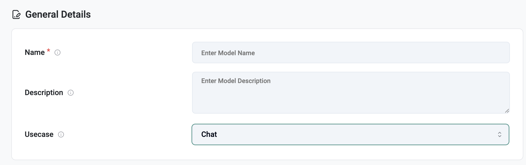Click the info icon next to Name
This screenshot has width=526, height=165.
pyautogui.click(x=57, y=52)
